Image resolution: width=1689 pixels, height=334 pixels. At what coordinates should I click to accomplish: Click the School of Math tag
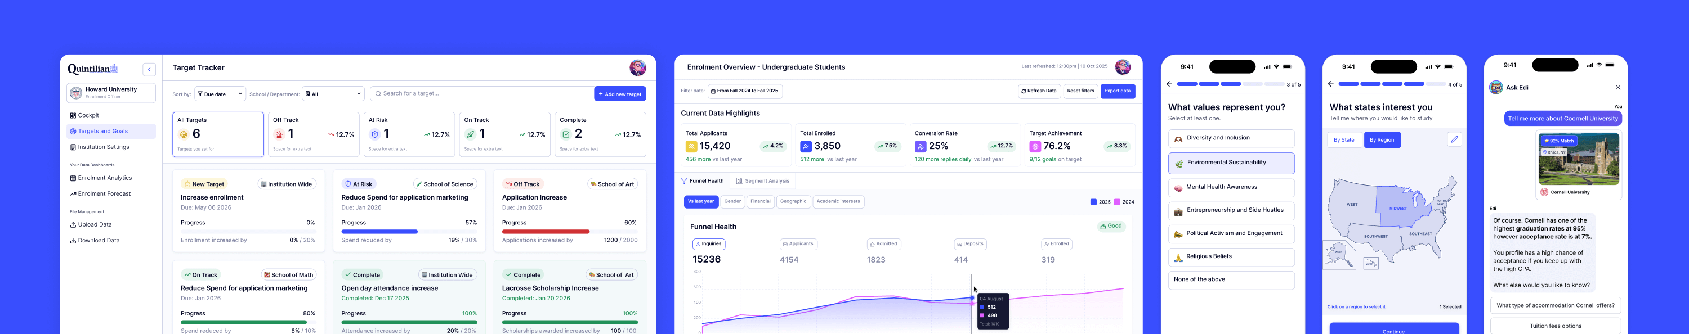(x=288, y=275)
